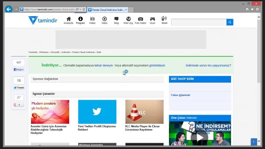Click the vertical scrollbar thumb

pyautogui.click(x=259, y=51)
